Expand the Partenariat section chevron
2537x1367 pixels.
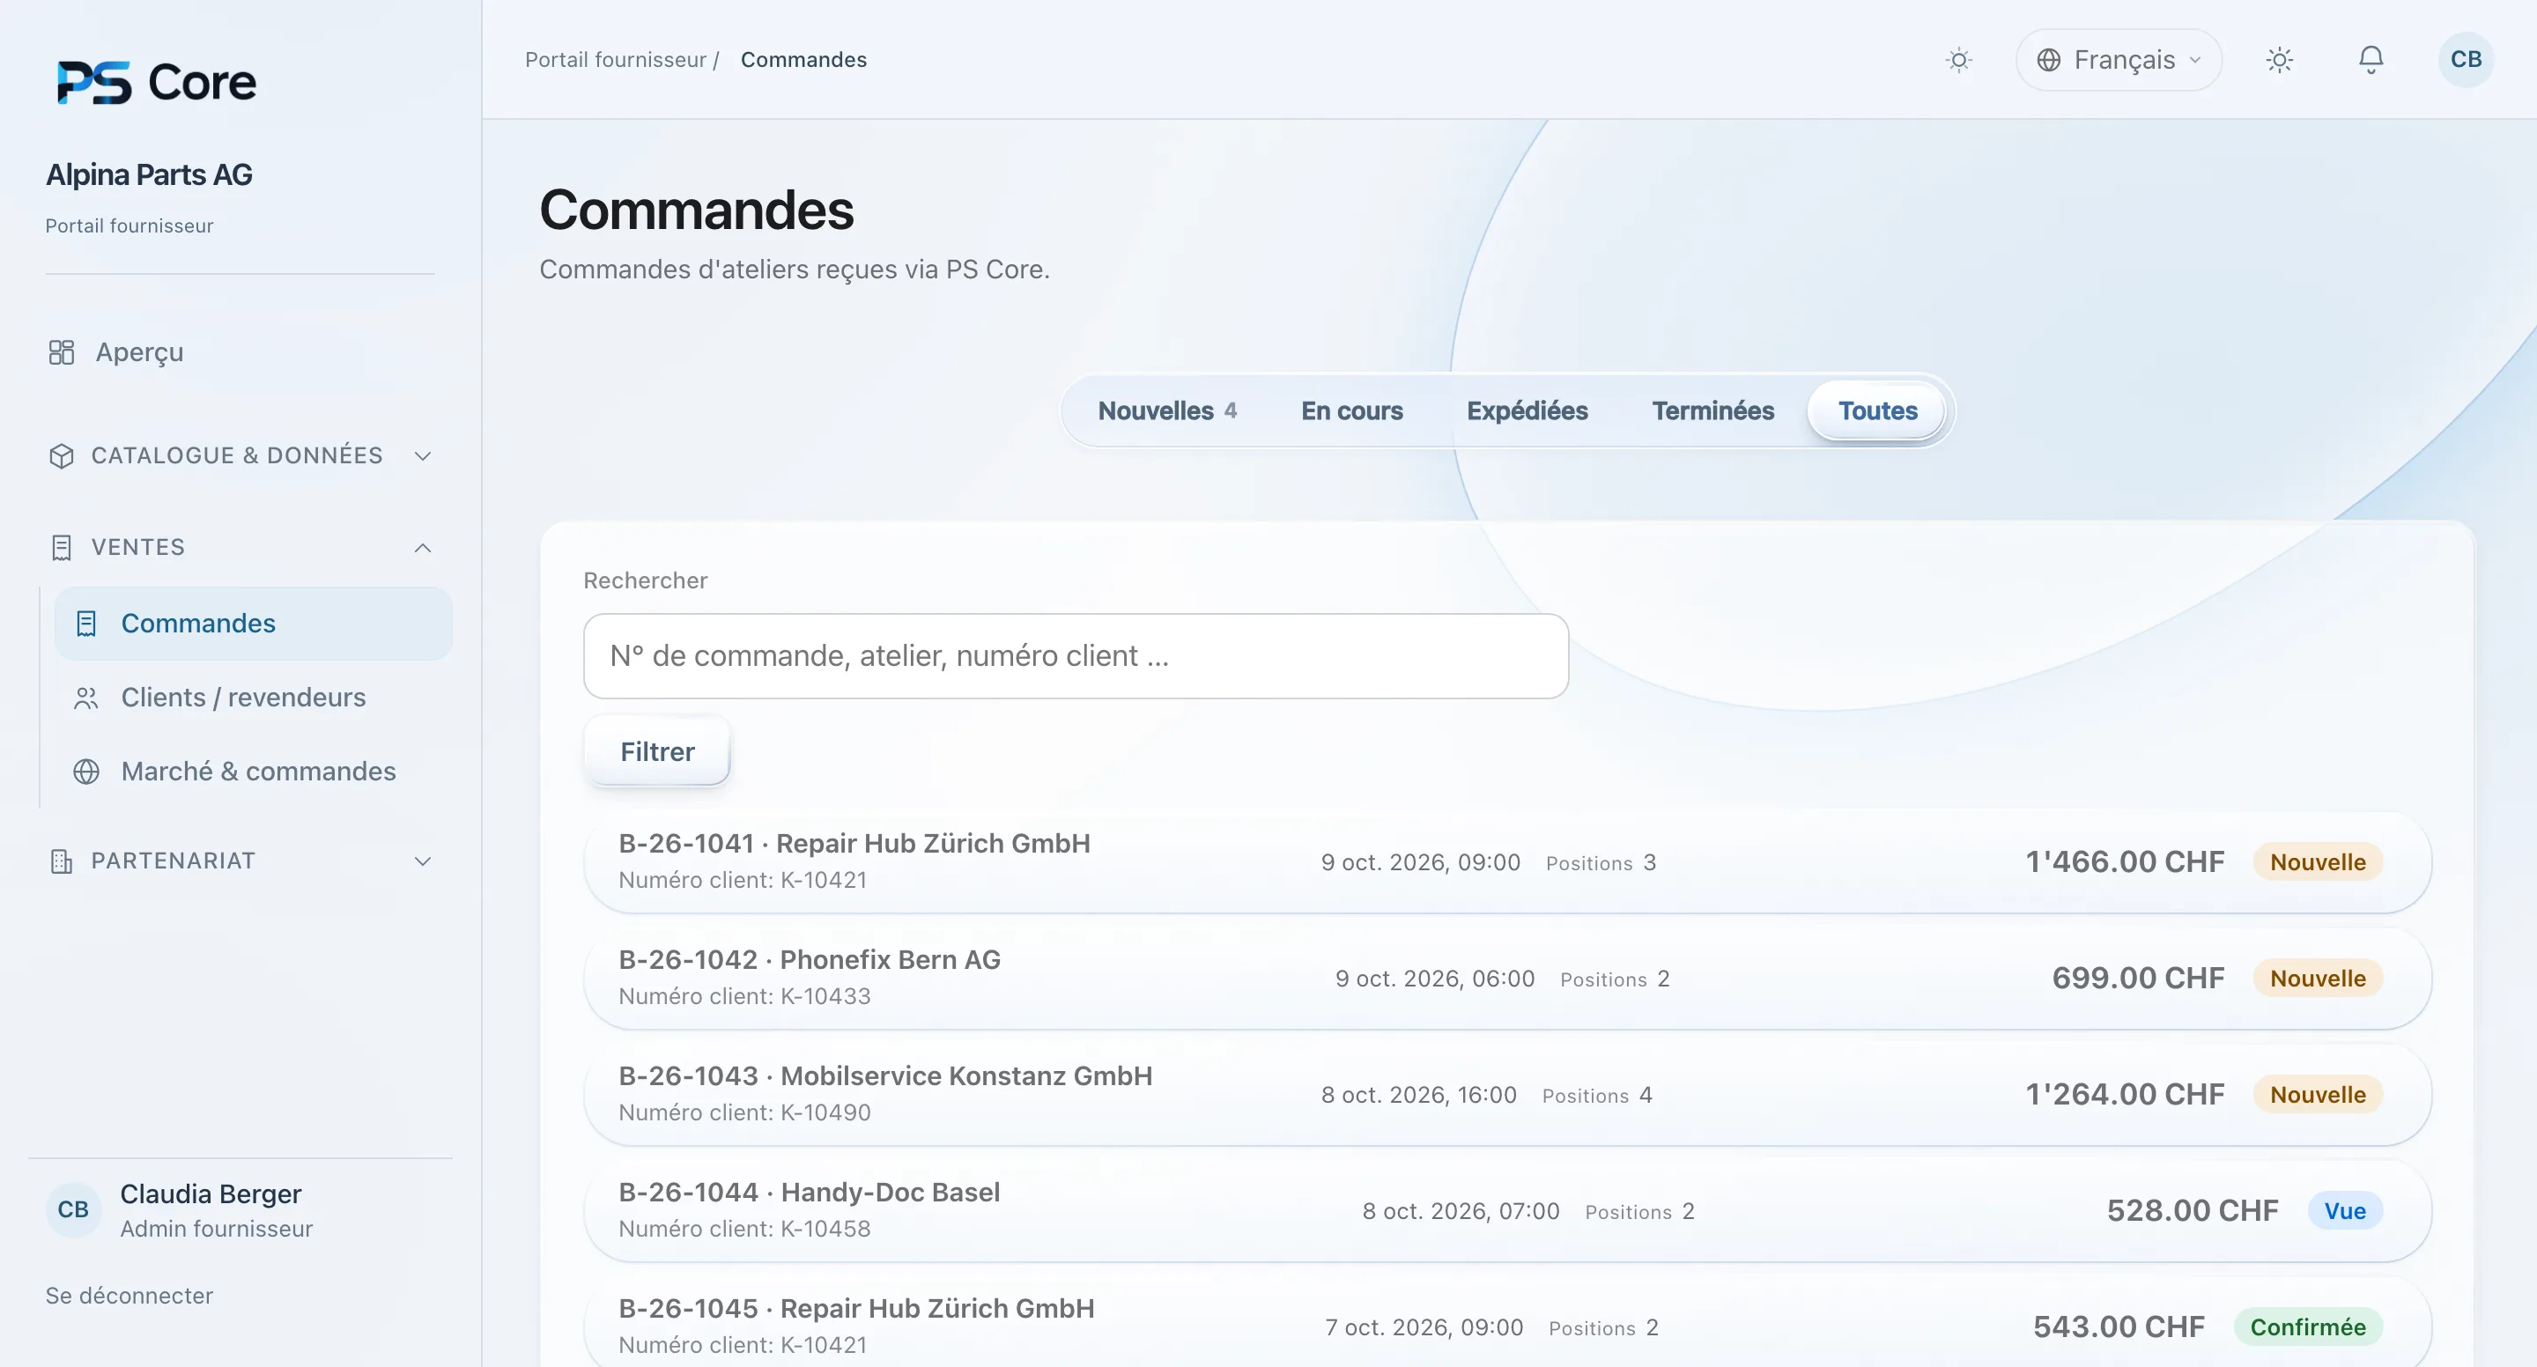click(423, 861)
